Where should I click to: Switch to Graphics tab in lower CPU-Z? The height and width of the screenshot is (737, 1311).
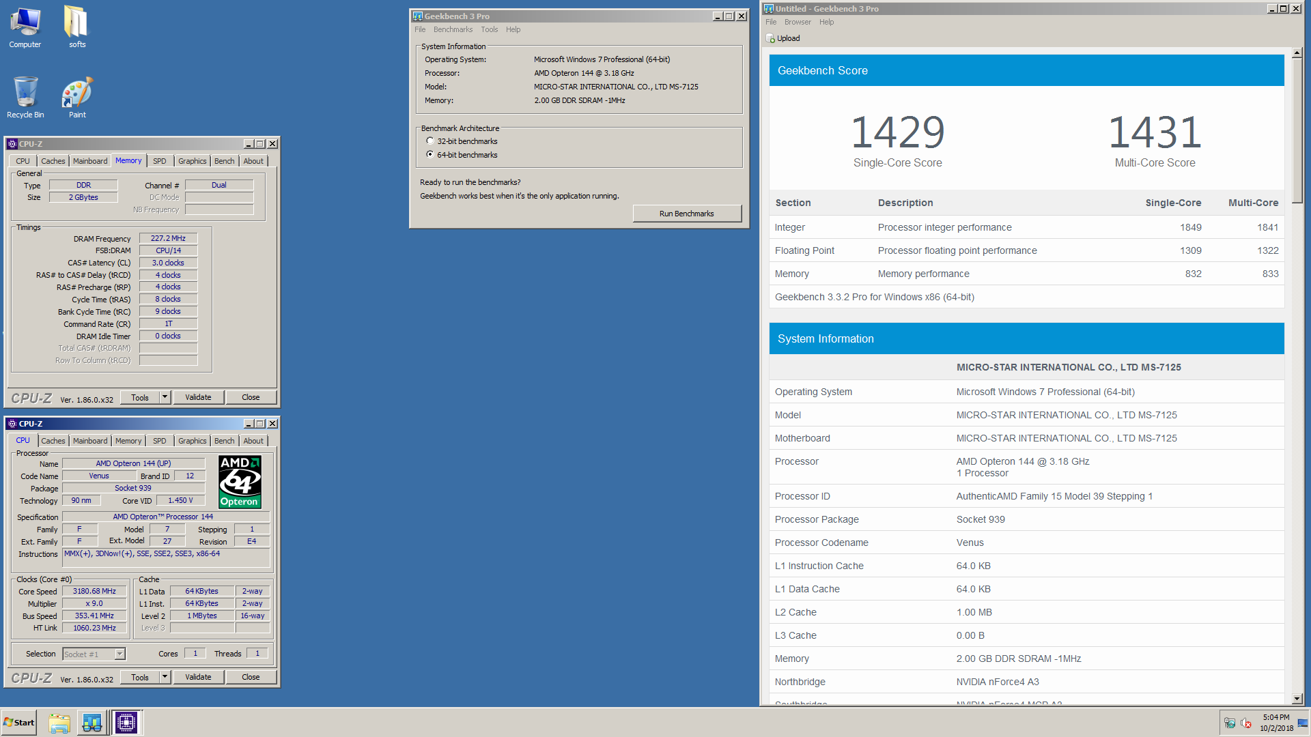(x=192, y=441)
